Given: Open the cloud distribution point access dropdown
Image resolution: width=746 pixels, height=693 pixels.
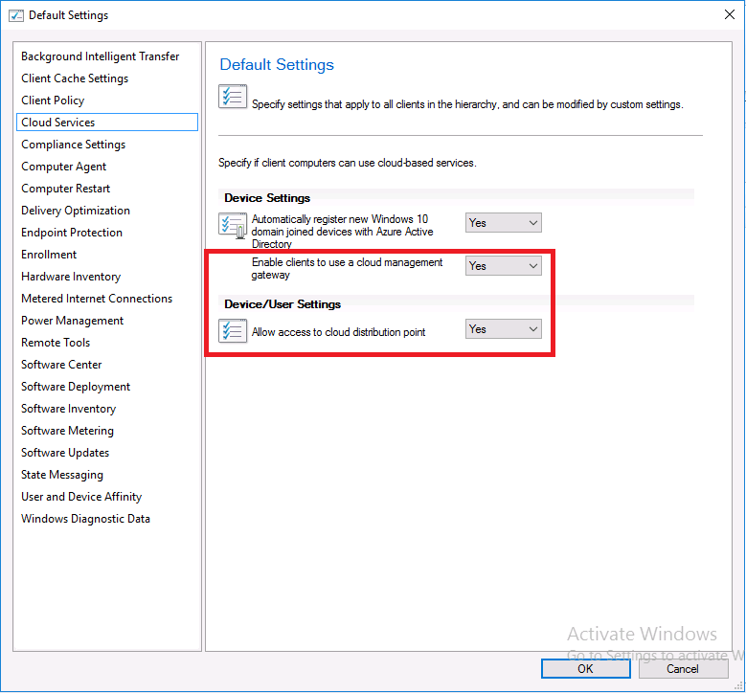Looking at the screenshot, I should pos(504,329).
